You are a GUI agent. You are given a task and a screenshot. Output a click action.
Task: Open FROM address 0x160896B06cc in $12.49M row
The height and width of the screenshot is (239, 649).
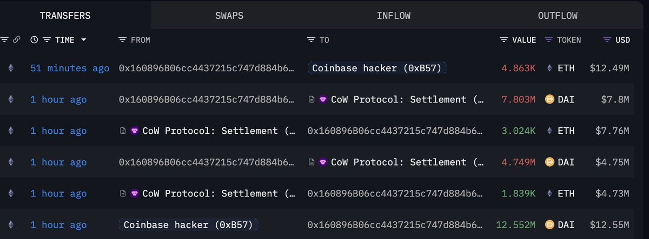pyautogui.click(x=208, y=68)
